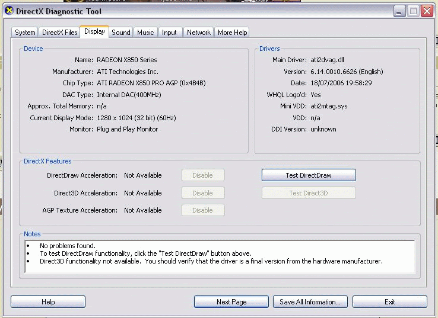Click the note 'No problems found.'

point(68,246)
